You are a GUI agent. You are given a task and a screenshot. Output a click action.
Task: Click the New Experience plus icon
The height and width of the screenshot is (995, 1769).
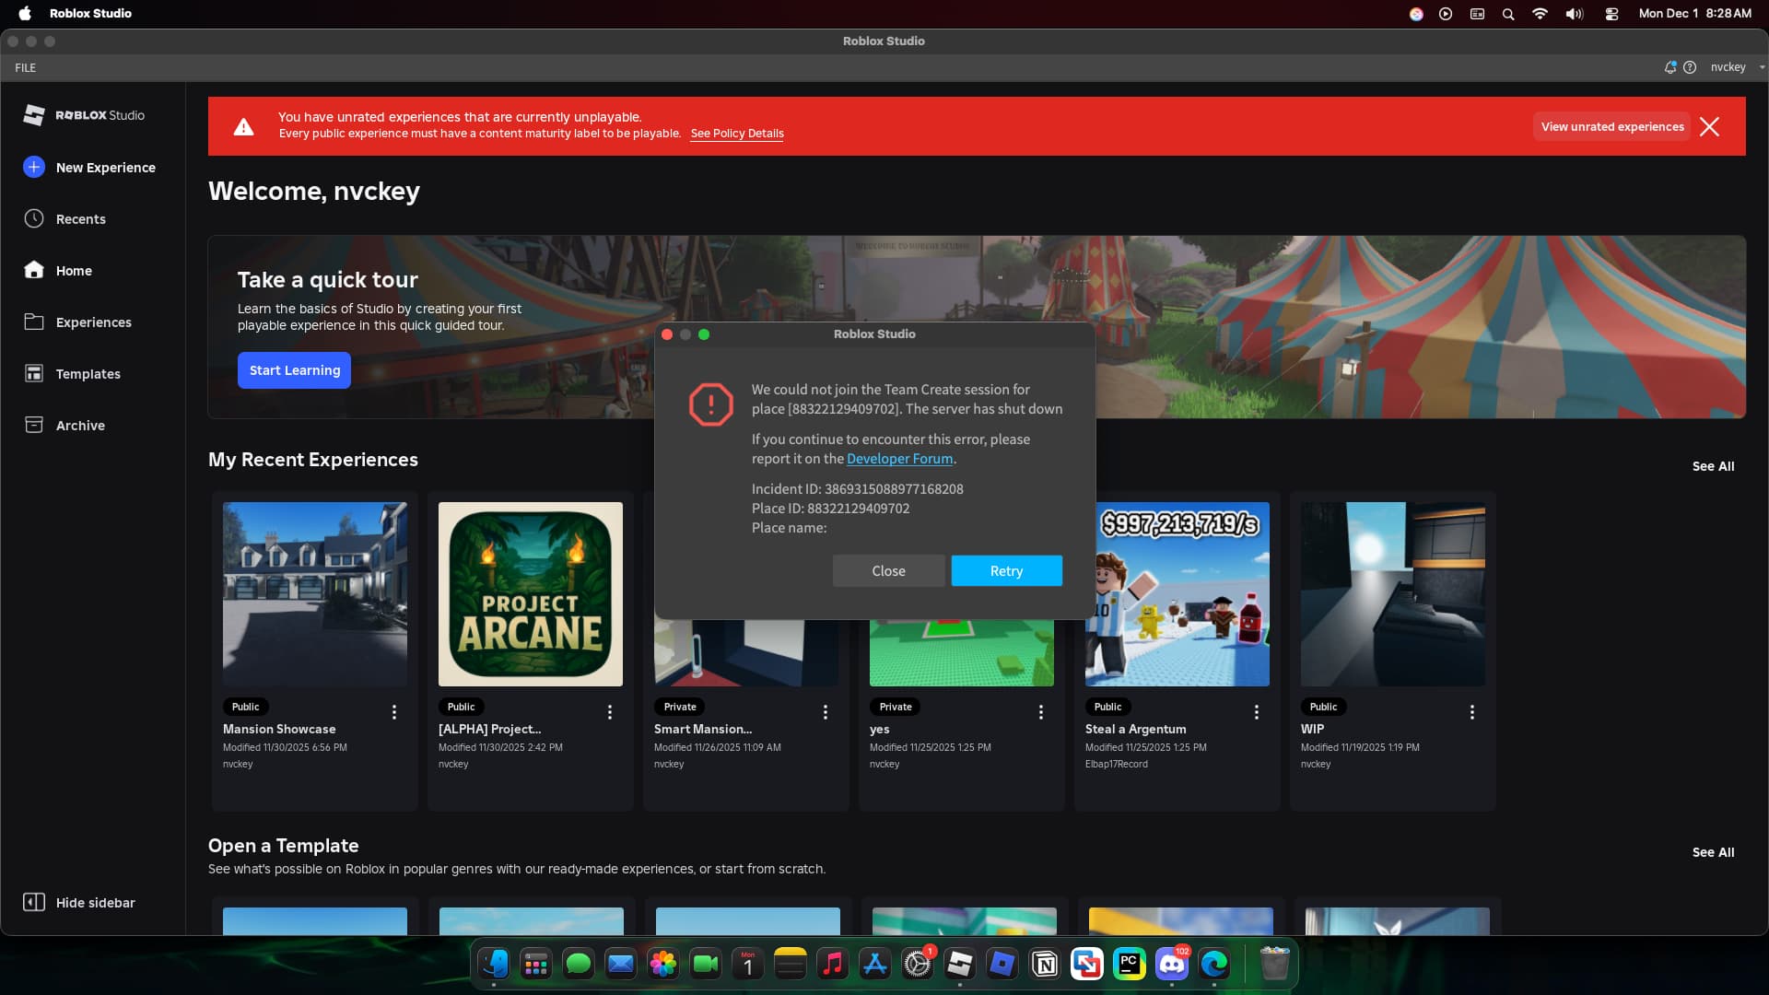tap(34, 167)
